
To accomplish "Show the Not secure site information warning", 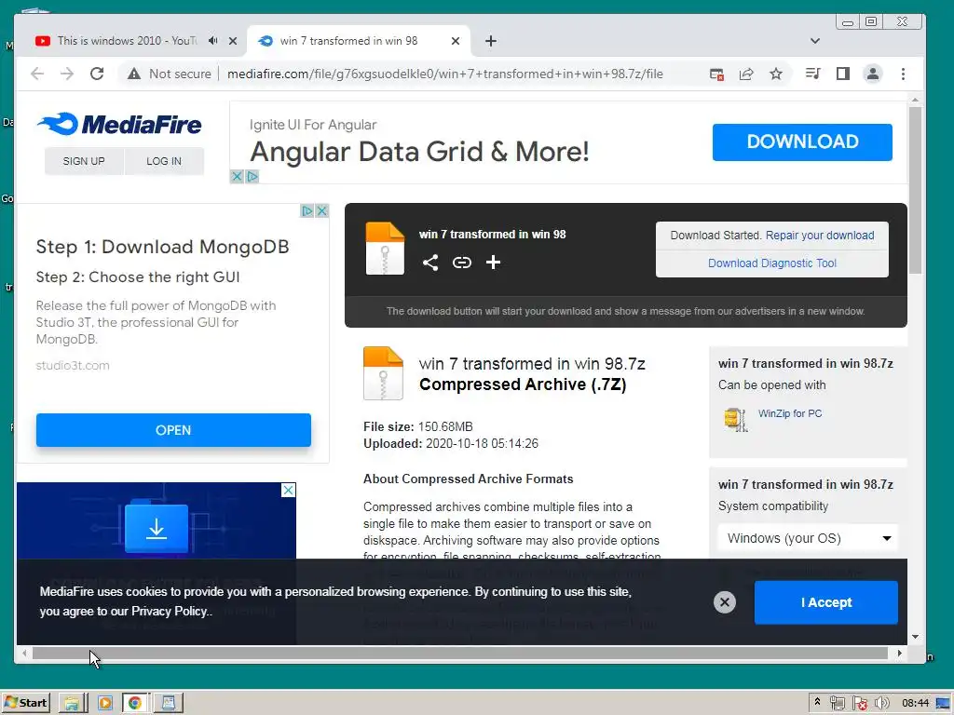I will point(170,74).
